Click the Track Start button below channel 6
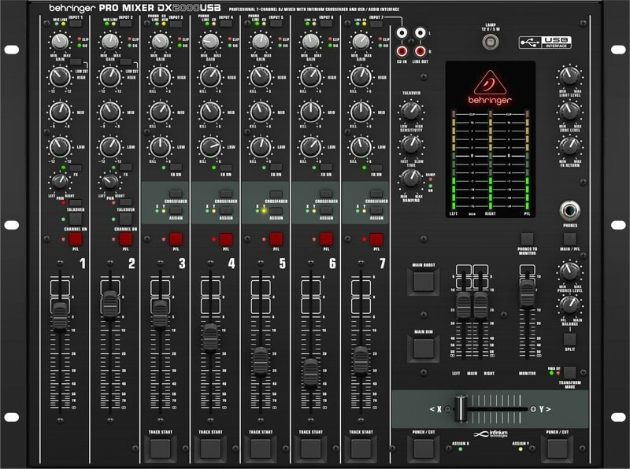Viewport: 630px width, 469px height. 310,449
